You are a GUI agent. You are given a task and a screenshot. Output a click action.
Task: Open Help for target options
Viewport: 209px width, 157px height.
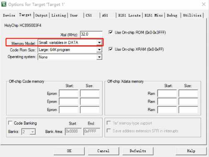[x=191, y=151]
